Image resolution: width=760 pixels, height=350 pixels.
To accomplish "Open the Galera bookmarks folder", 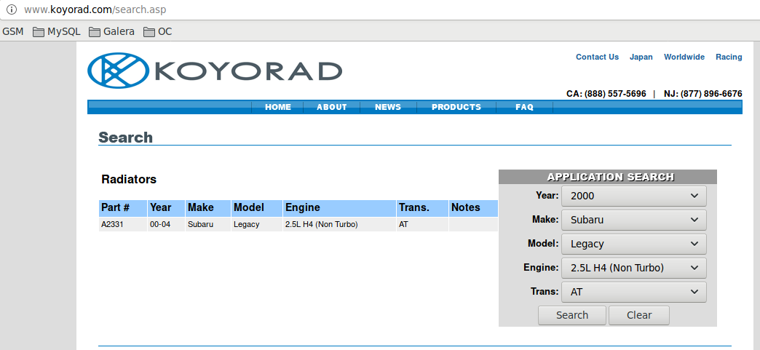I will tap(111, 31).
